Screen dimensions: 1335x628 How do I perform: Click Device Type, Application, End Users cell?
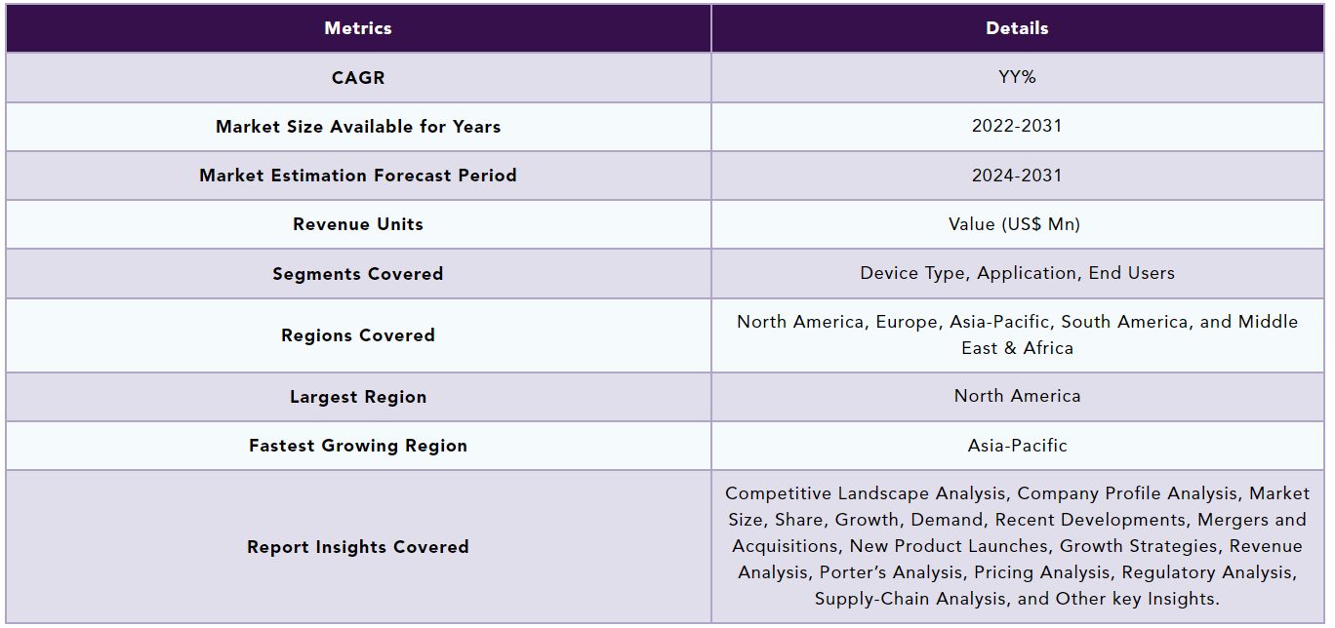click(1017, 273)
